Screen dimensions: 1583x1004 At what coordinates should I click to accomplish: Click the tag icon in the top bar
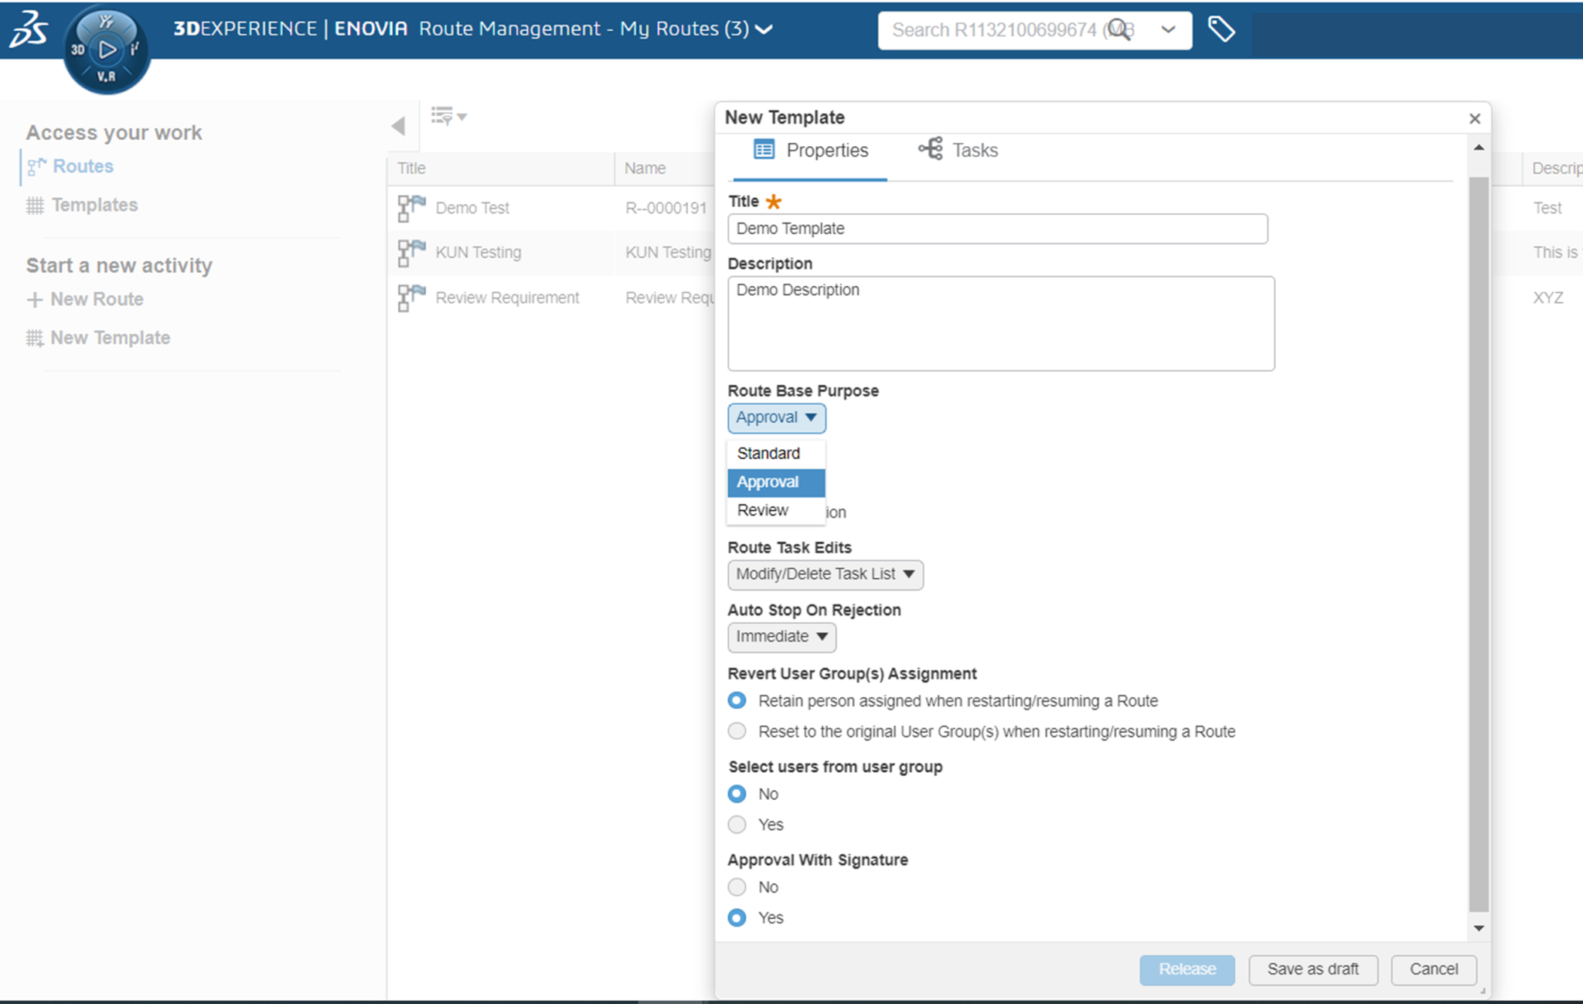click(x=1222, y=30)
